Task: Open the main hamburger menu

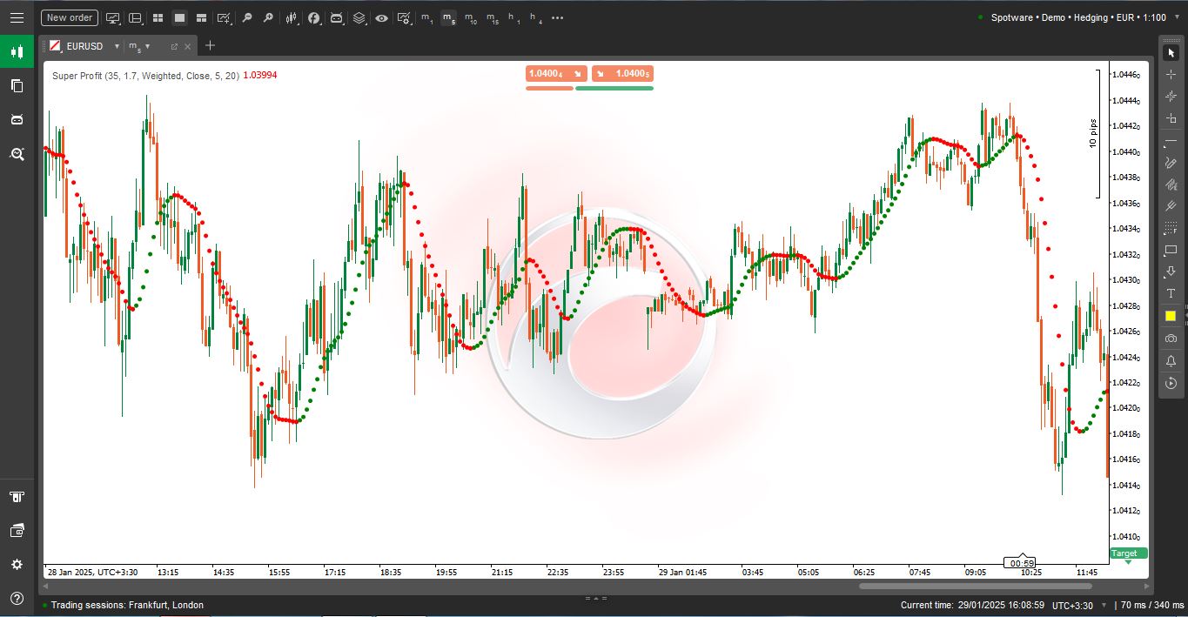Action: [x=17, y=17]
